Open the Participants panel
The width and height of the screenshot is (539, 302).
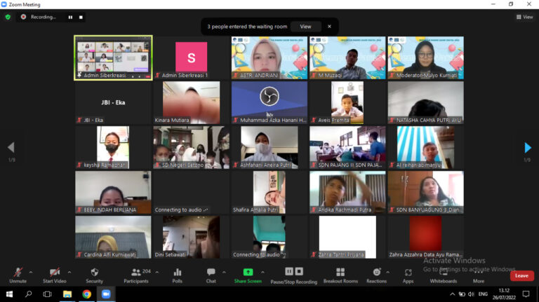[x=136, y=275]
